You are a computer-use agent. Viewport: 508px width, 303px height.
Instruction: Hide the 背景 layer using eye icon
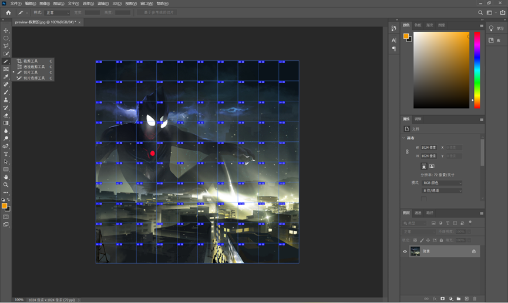coord(405,251)
